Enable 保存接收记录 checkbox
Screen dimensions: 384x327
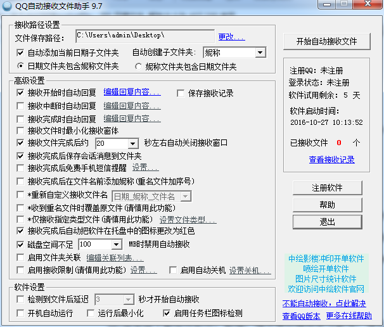181,93
